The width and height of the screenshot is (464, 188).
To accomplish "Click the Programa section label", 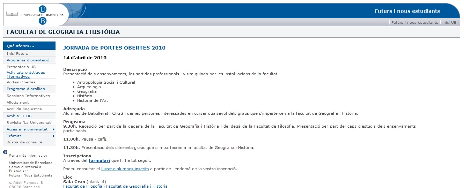I will [x=74, y=122].
